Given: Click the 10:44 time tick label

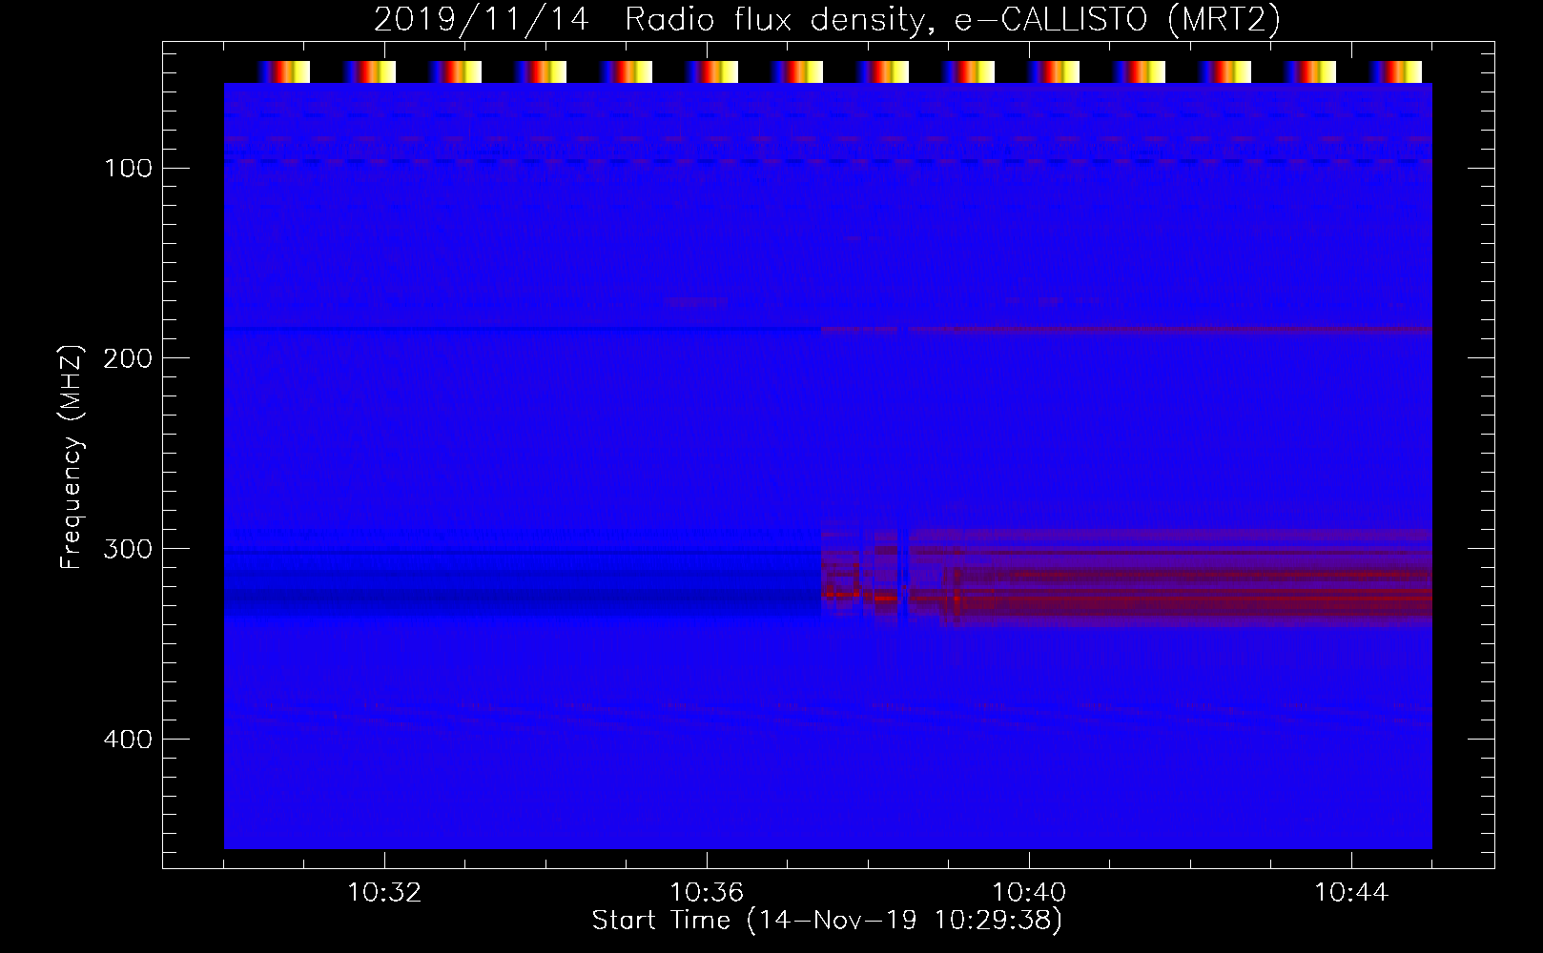Looking at the screenshot, I should tap(1351, 893).
